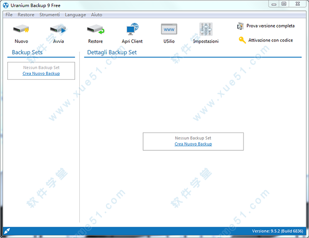309x238 pixels.
Task: Open the Strumenti menu
Action: point(49,15)
